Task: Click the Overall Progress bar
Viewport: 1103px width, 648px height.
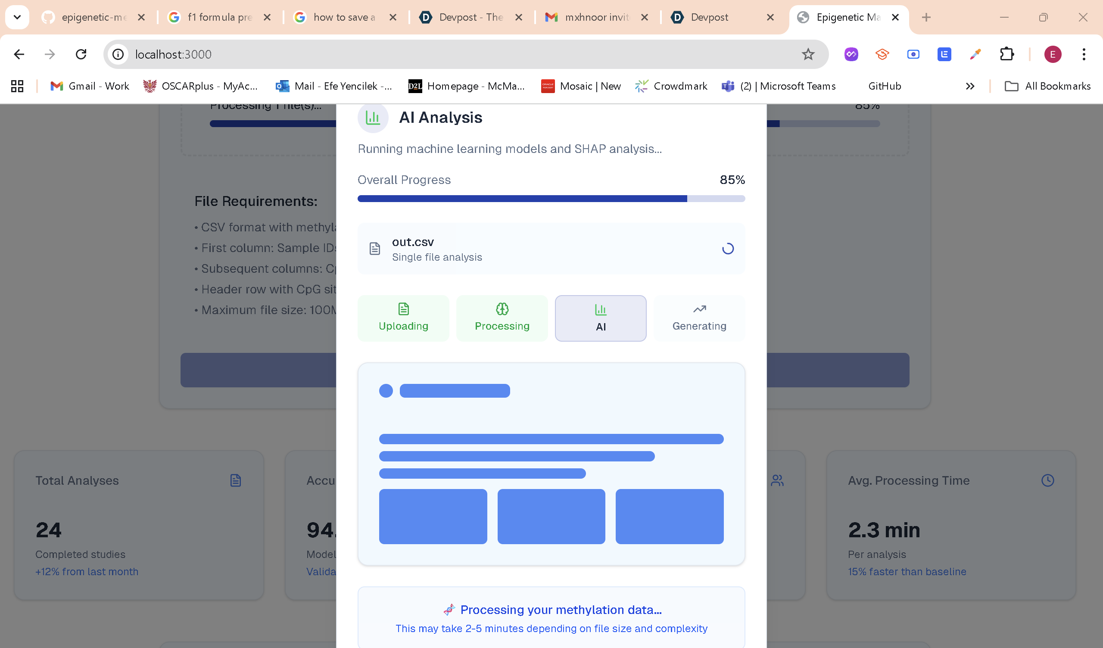Action: (551, 199)
